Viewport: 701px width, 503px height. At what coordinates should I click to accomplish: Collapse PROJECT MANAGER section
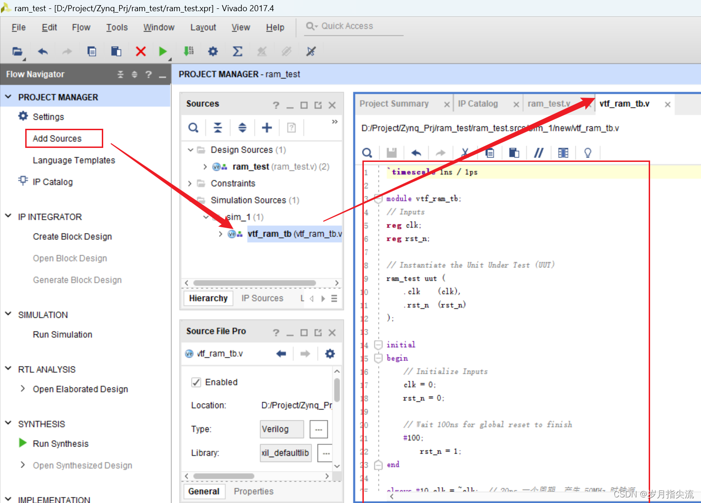(x=8, y=97)
